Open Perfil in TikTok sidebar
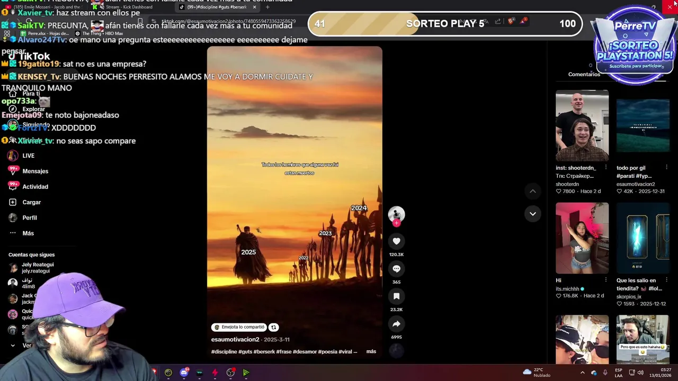678x381 pixels. pos(23,217)
